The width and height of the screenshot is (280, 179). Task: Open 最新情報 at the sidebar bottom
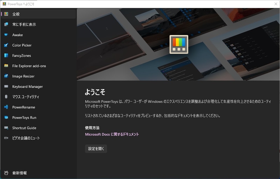click(38, 173)
